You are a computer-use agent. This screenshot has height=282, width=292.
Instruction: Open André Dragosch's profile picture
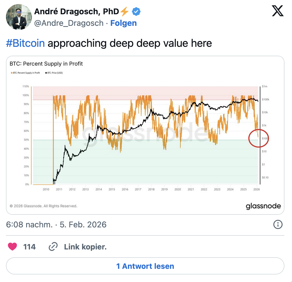tap(19, 17)
